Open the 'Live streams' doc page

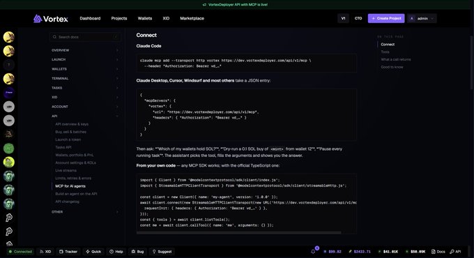pos(66,171)
